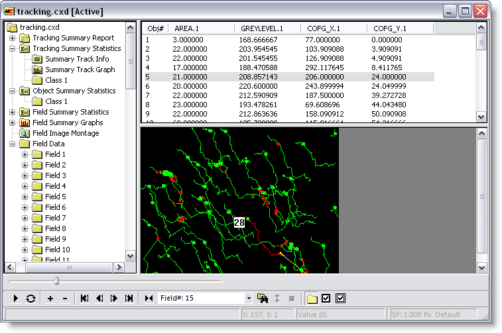
Task: Toggle the loop playback icon
Action: pyautogui.click(x=31, y=299)
